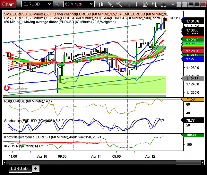Open the data box icon
This screenshot has width=207, height=175.
pyautogui.click(x=145, y=4)
